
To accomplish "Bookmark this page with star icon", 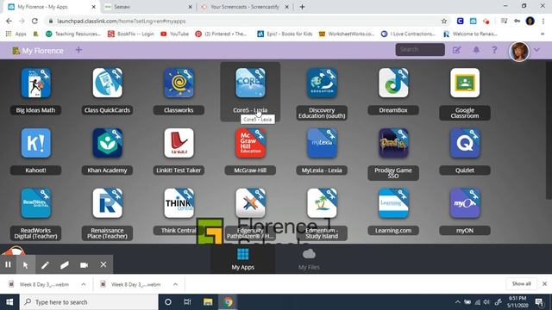I will 444,21.
